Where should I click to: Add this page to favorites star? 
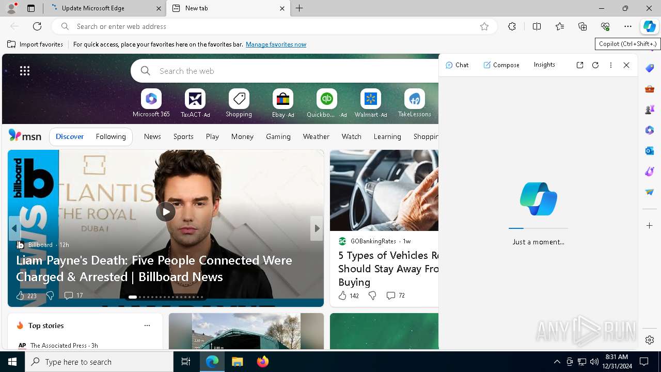[x=484, y=26]
